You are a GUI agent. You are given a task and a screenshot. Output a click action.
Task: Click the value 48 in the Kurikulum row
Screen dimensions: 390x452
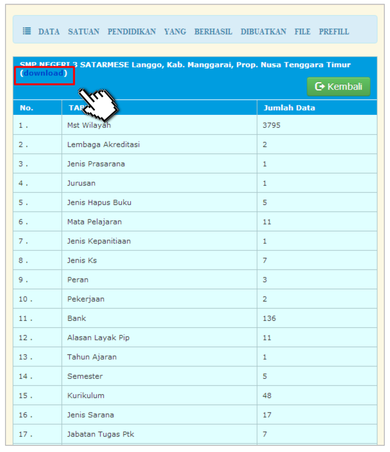(267, 395)
